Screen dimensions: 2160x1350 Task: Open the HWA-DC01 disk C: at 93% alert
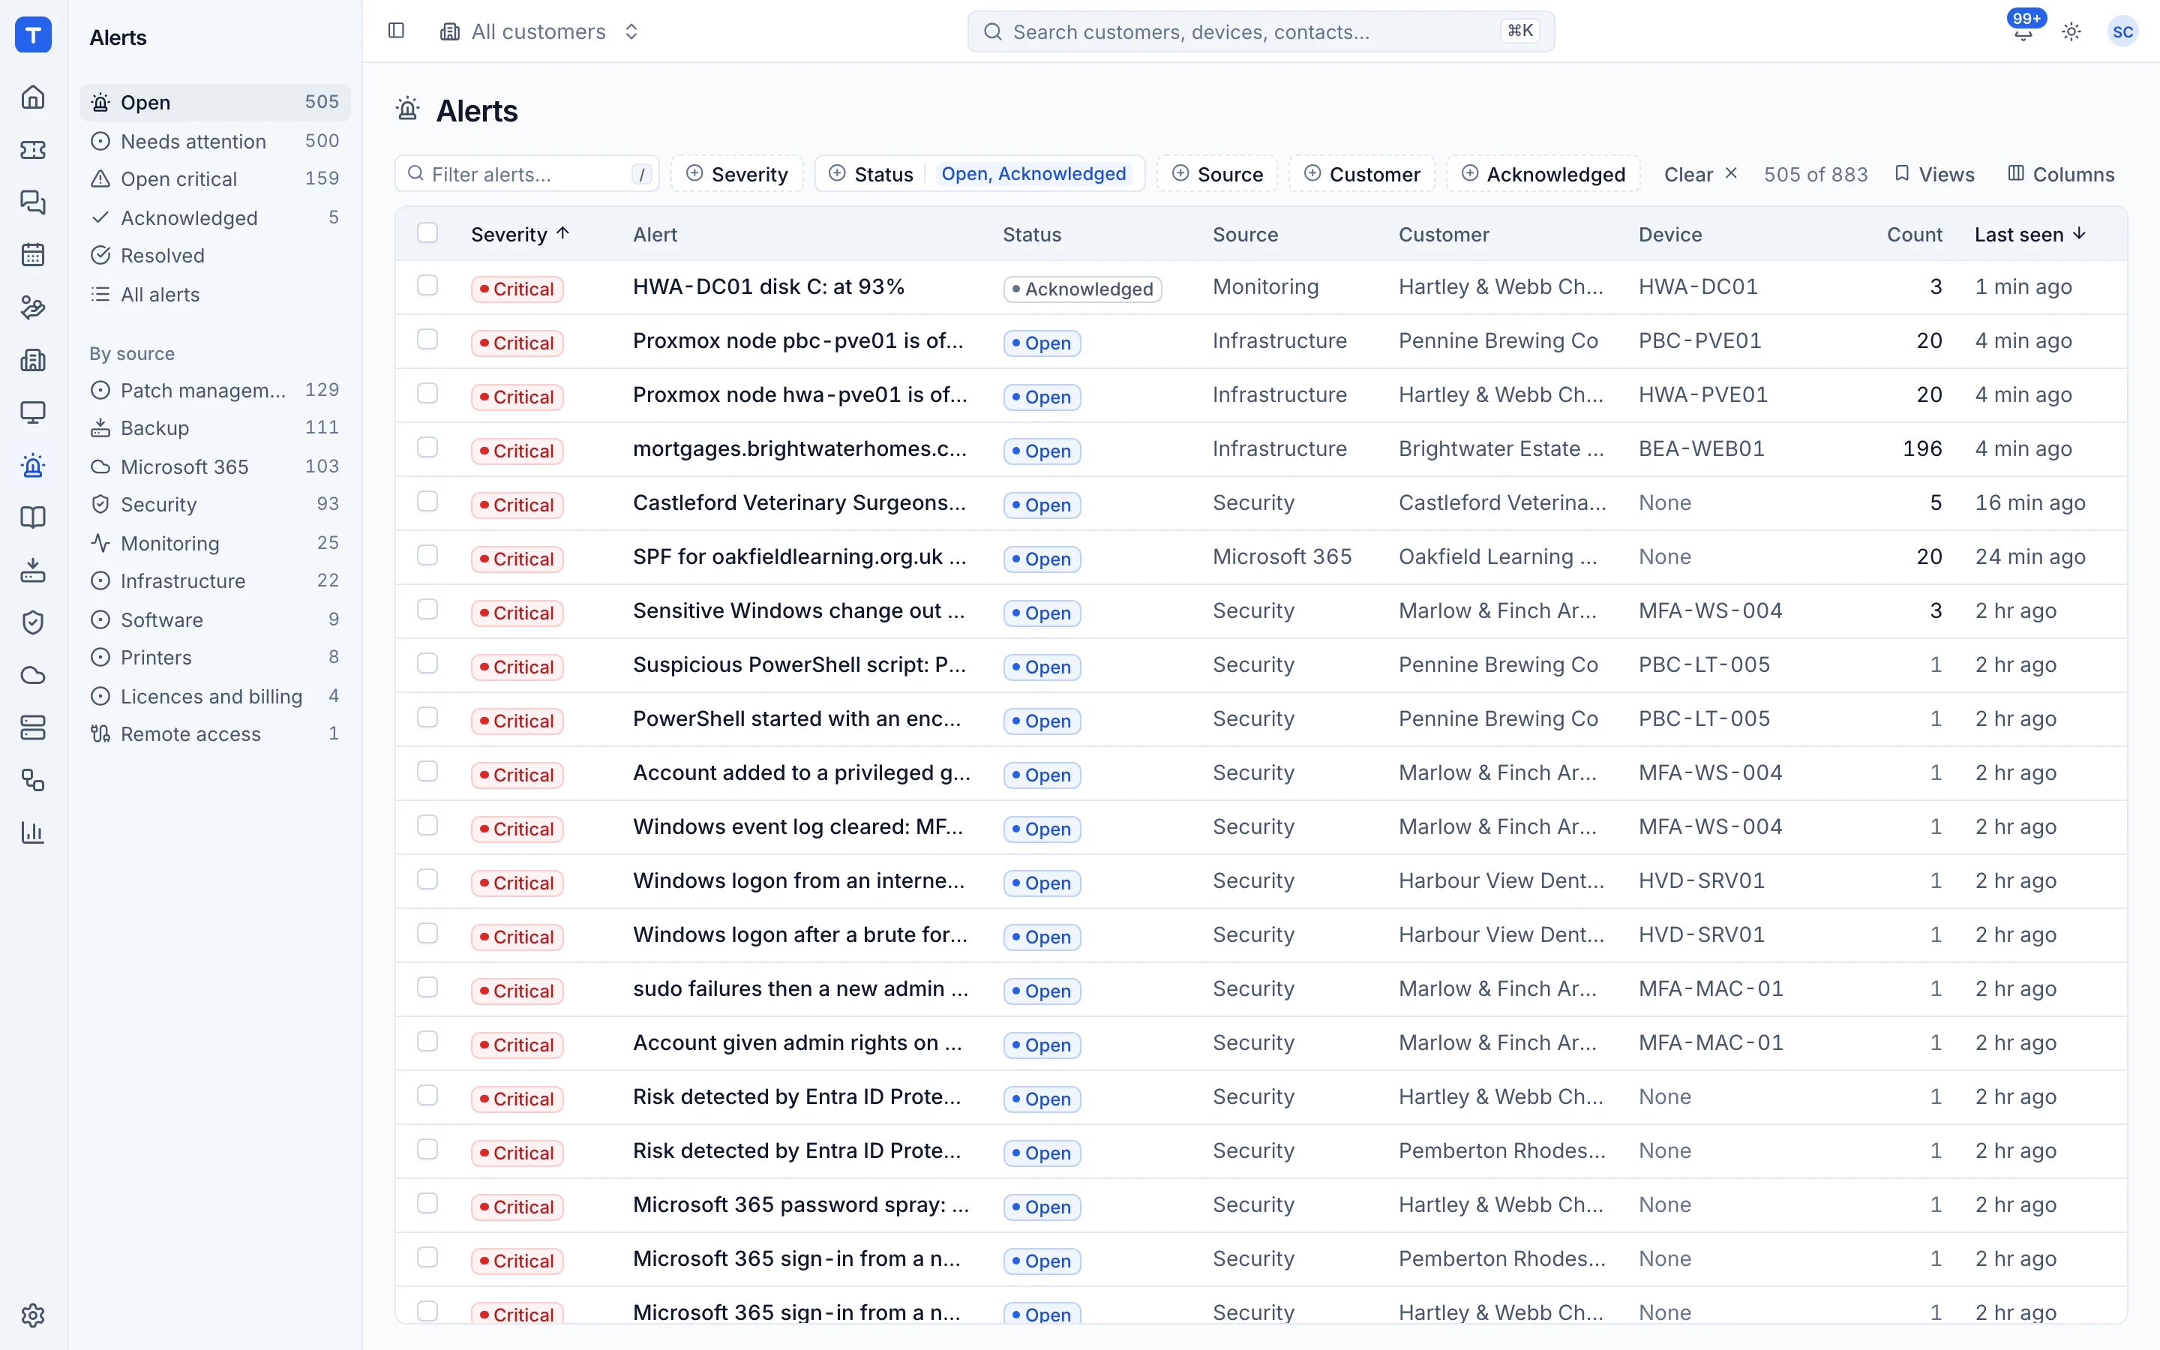pos(769,286)
